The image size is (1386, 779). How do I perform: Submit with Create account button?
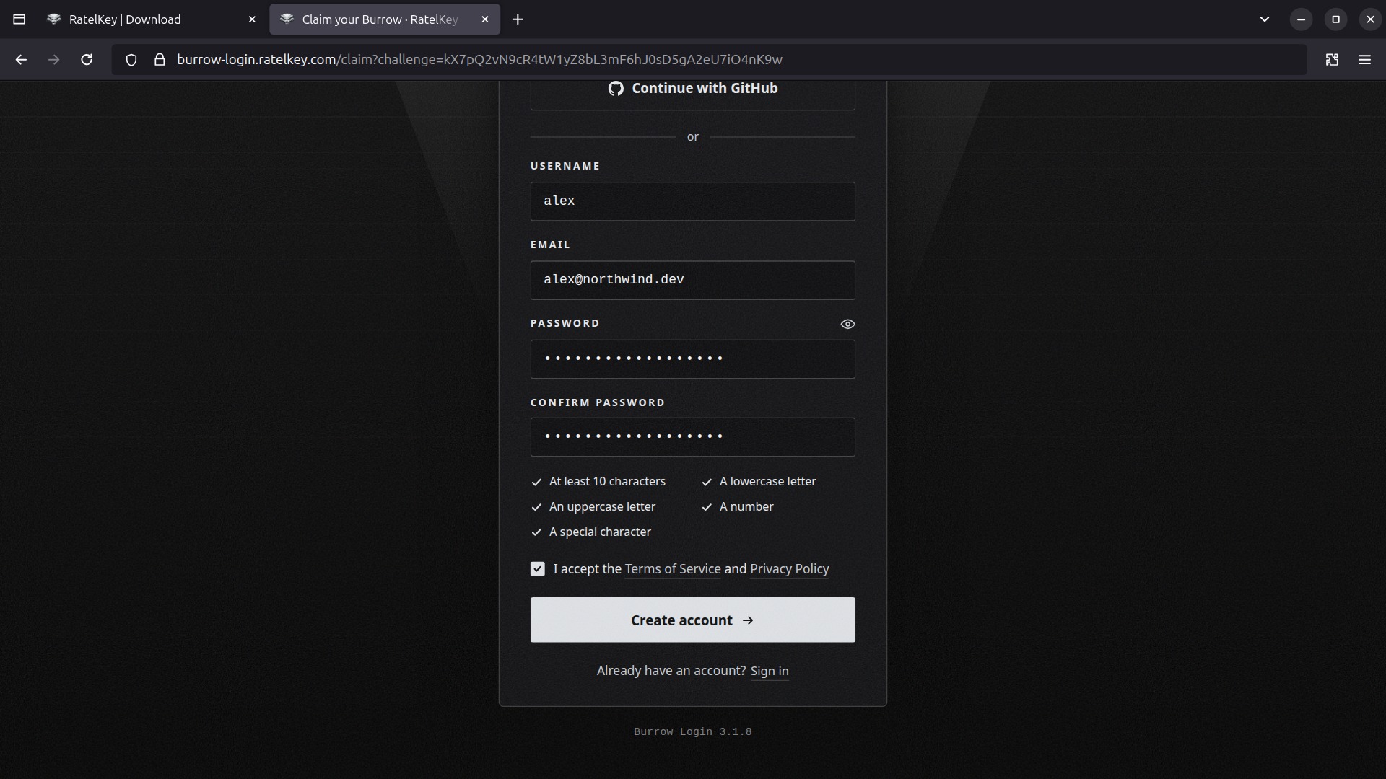click(692, 620)
